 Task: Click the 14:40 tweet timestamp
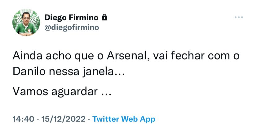[x=21, y=119]
